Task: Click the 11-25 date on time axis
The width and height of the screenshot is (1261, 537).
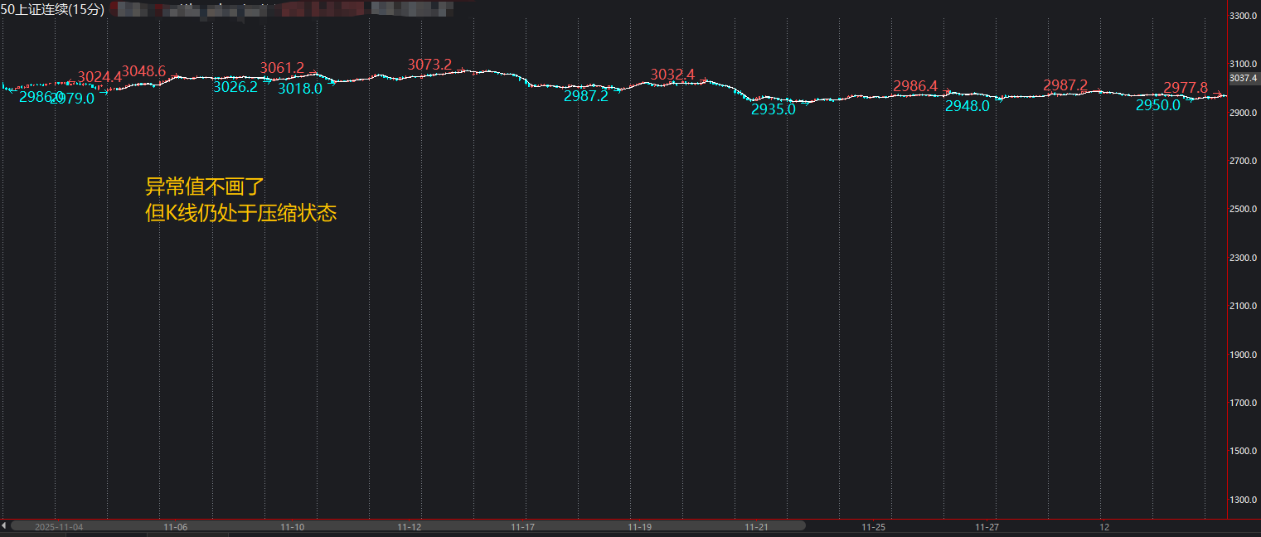Action: pyautogui.click(x=874, y=527)
